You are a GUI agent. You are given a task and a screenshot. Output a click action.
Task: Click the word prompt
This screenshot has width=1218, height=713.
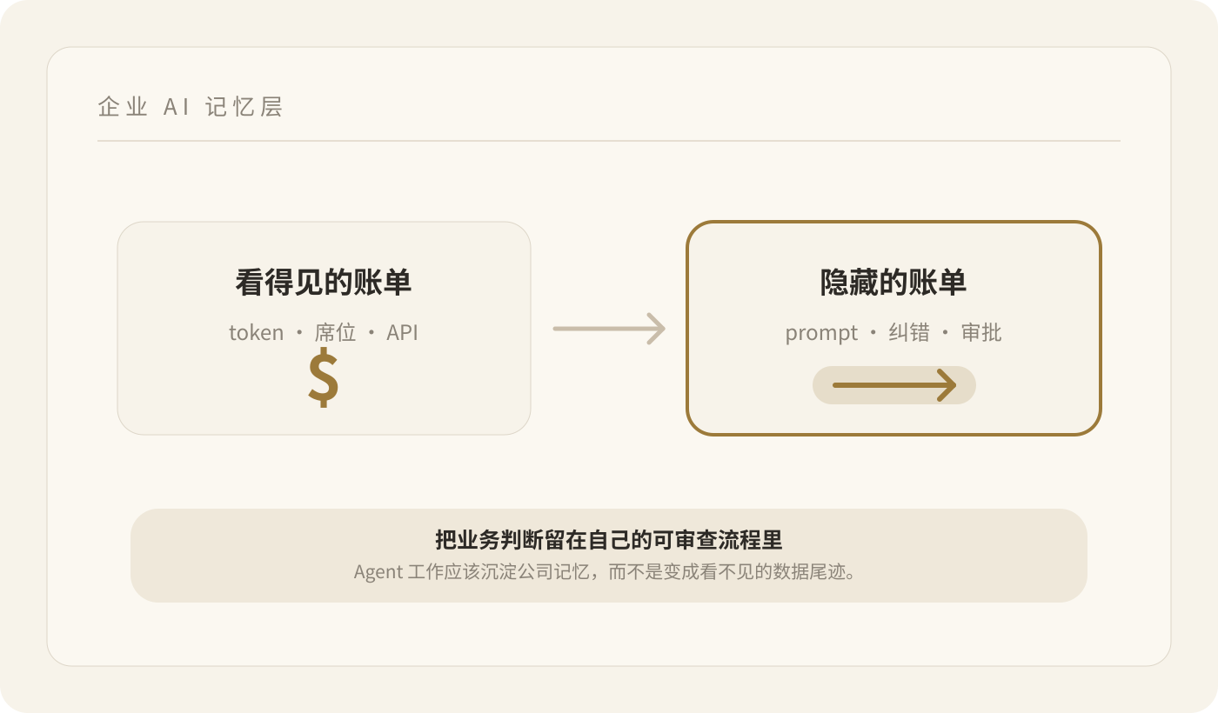click(x=822, y=334)
